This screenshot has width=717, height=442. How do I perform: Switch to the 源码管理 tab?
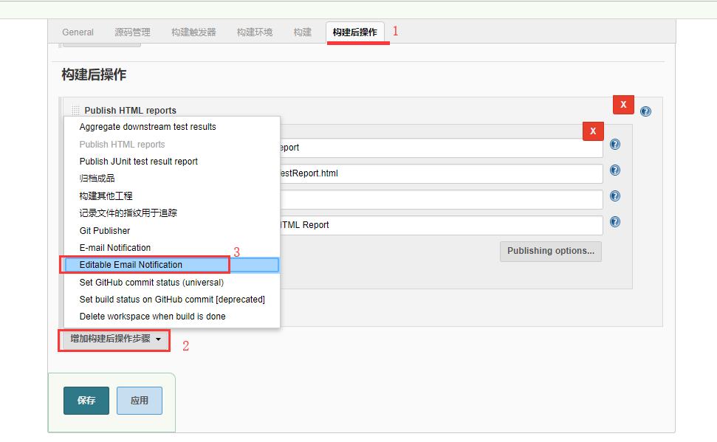(x=133, y=32)
